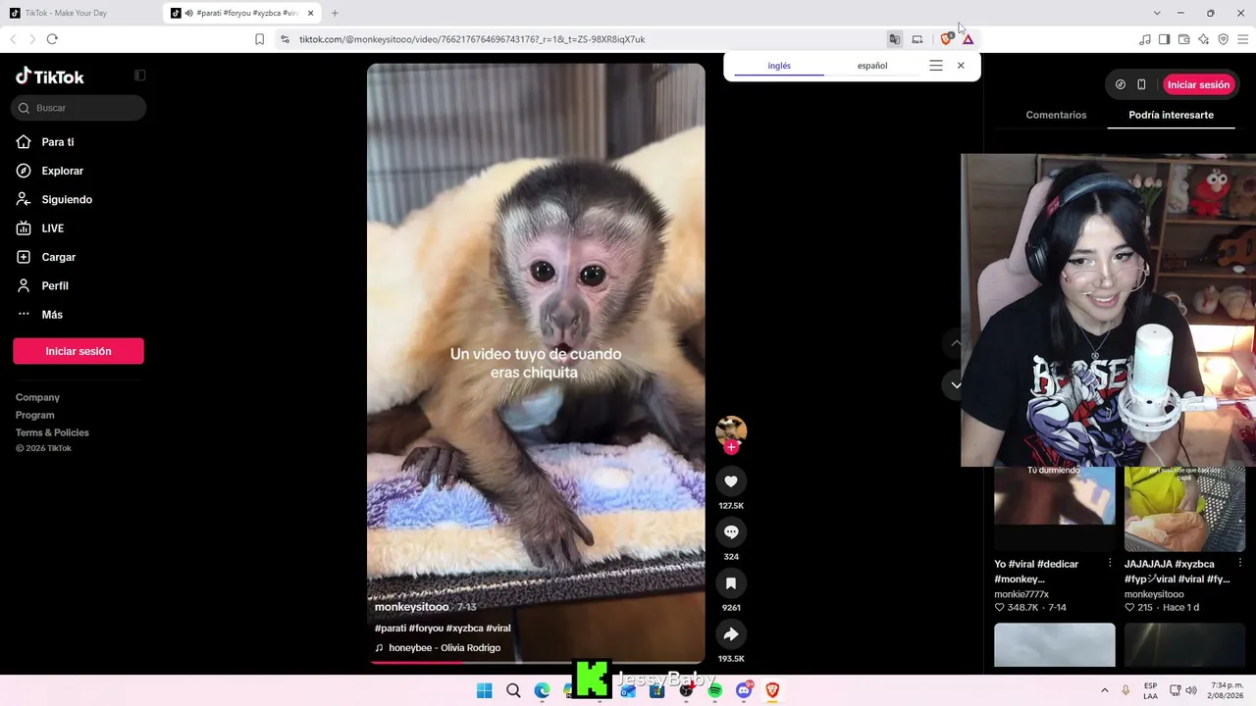Open the JAJAJAJA #xyzbca video thumbnail
Viewport: 1256px width, 706px height.
click(x=1184, y=508)
